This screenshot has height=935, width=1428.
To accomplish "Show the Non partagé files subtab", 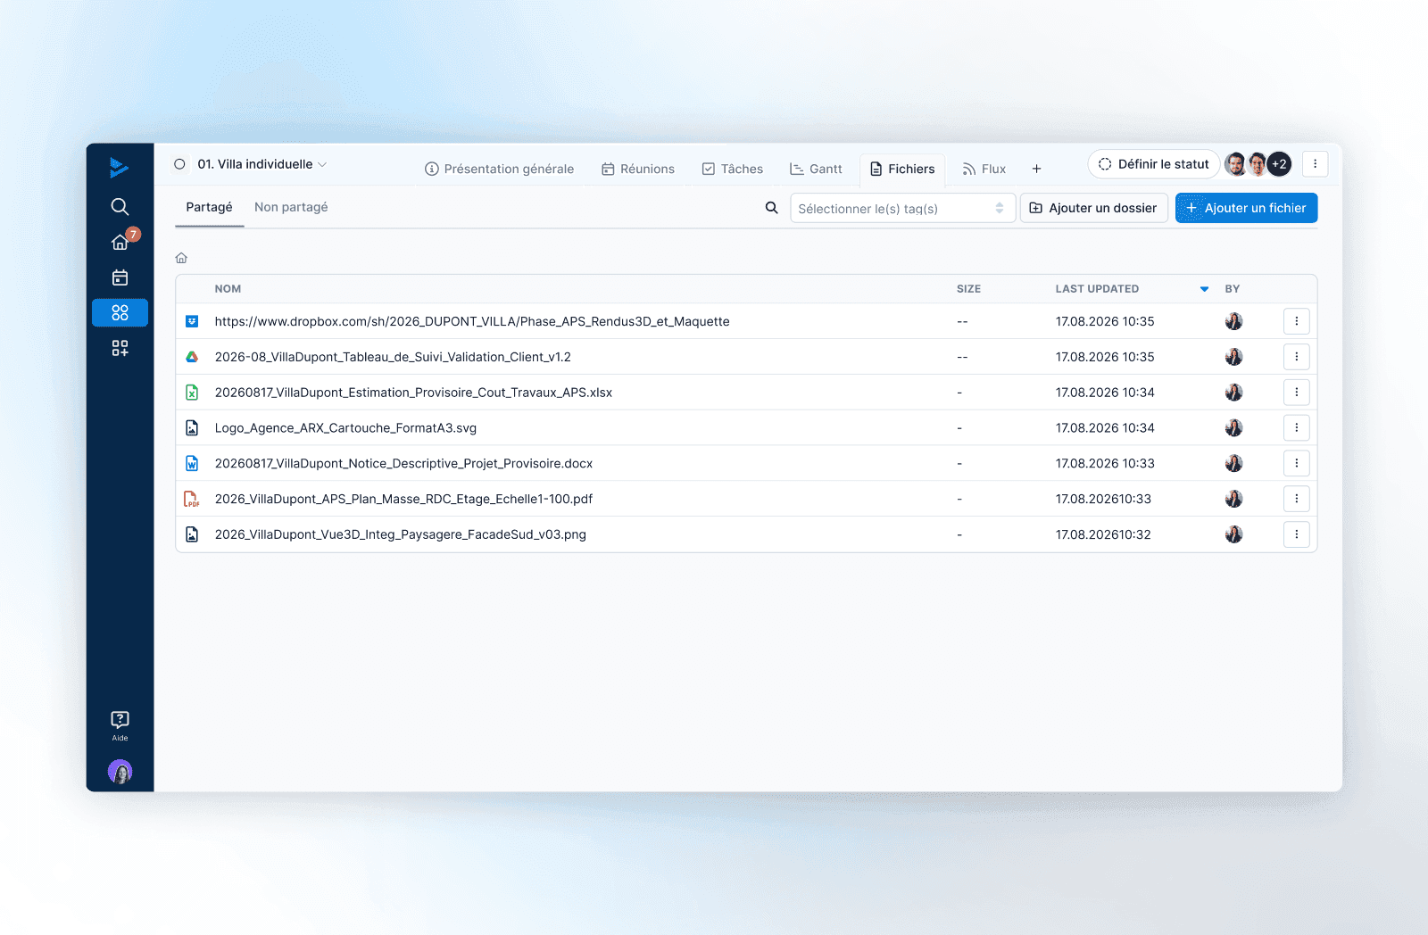I will (291, 207).
